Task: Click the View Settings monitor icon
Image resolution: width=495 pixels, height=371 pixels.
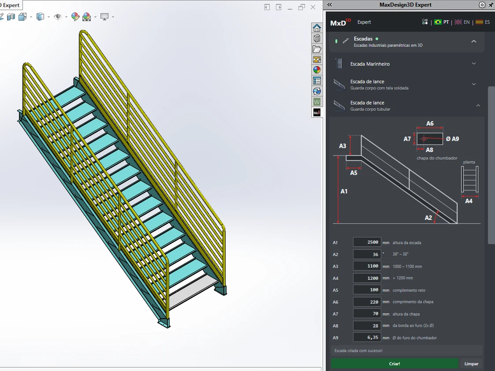Action: coord(104,17)
